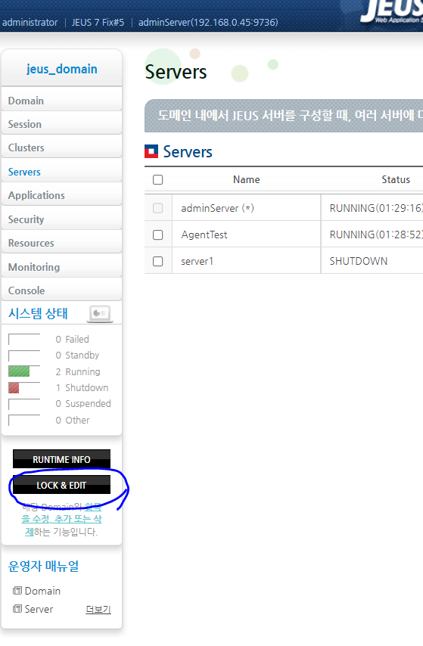Tick the AgentTest row checkbox
Viewport: 423px width, 646px height.
click(158, 234)
